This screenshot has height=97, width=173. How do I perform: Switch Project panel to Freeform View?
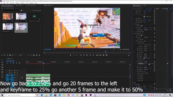tap(10, 55)
